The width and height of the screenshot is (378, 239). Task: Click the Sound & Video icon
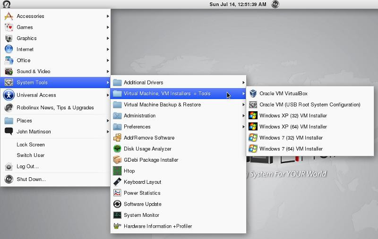click(9, 71)
